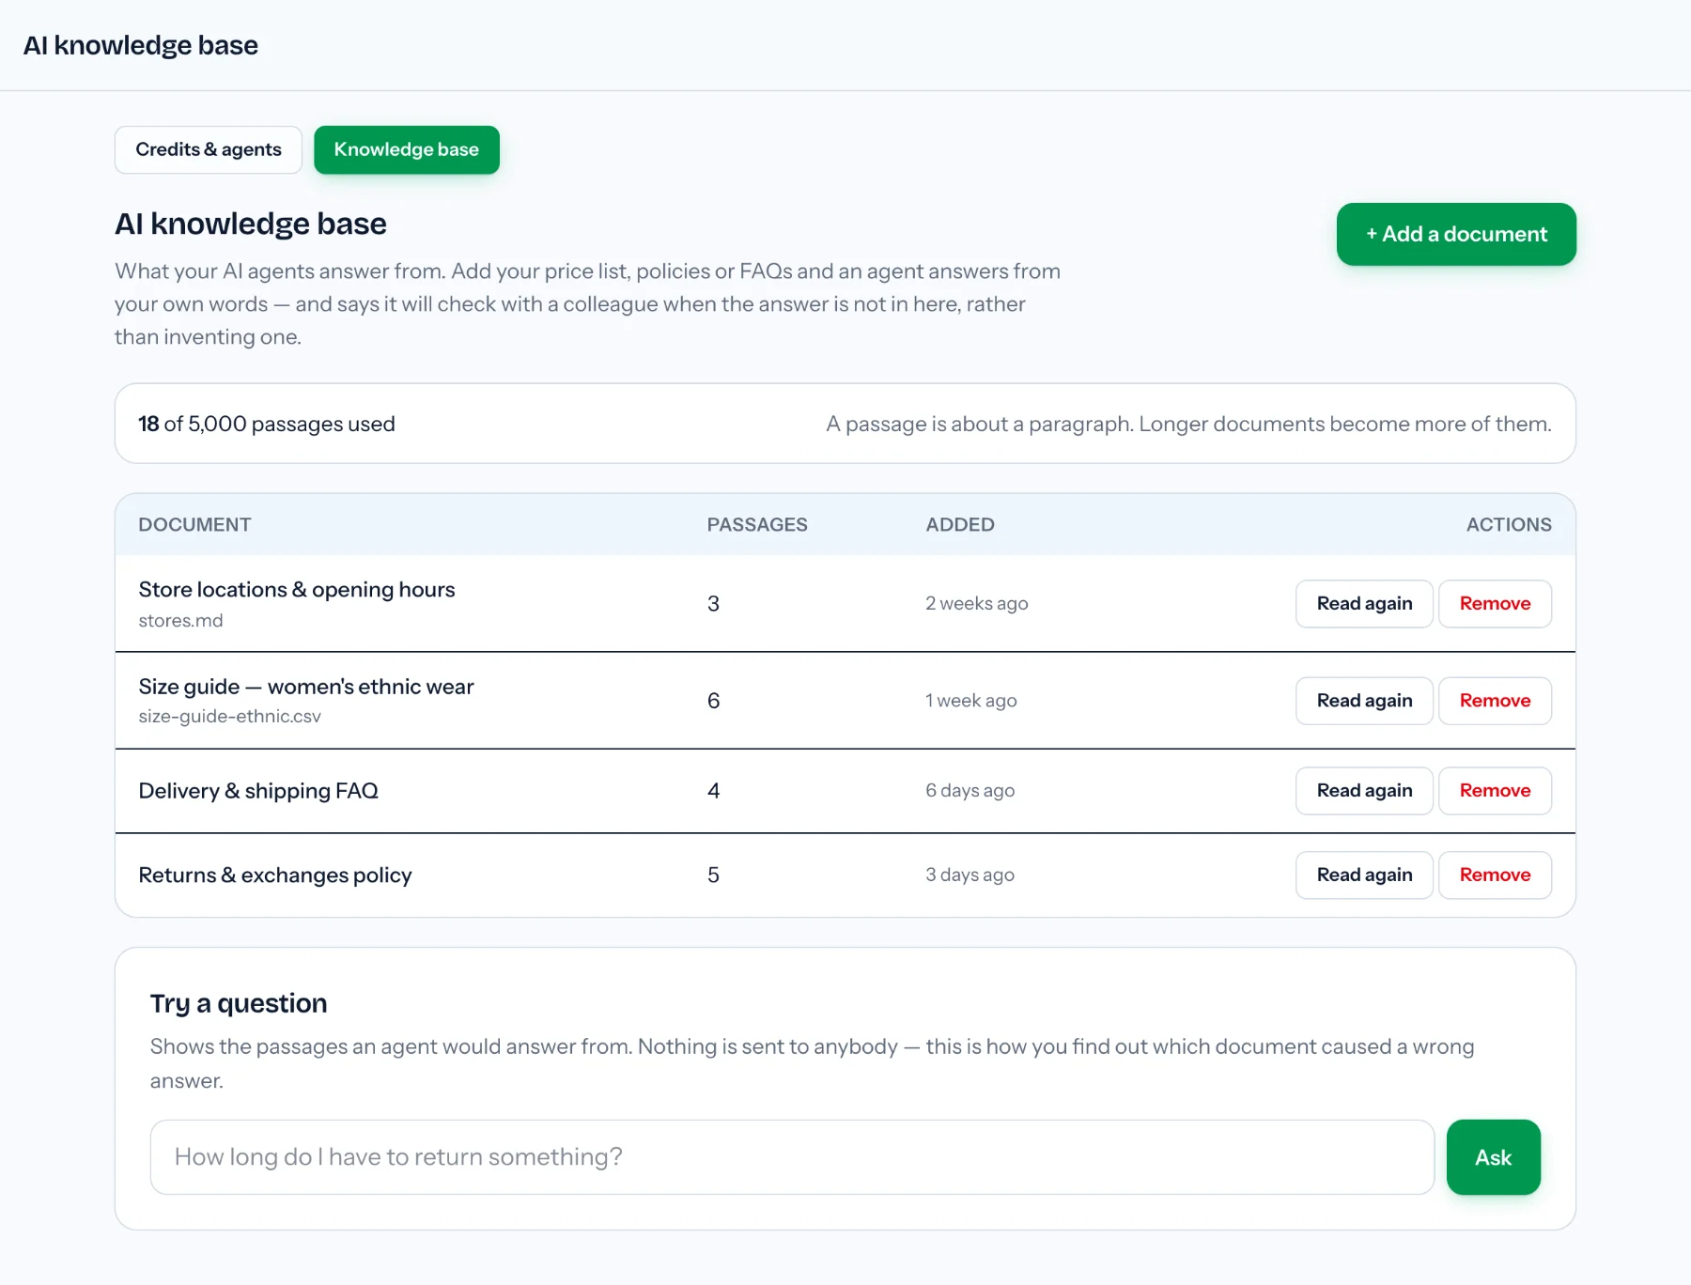Viewport: 1691px width, 1285px height.
Task: Click the PASSAGES column header
Action: [x=757, y=525]
